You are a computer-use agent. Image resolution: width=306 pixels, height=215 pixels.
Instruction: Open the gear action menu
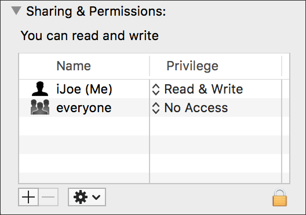click(87, 197)
